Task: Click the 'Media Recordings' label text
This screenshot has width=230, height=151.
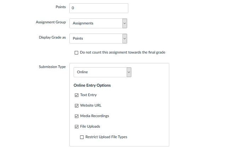Action: pyautogui.click(x=94, y=116)
